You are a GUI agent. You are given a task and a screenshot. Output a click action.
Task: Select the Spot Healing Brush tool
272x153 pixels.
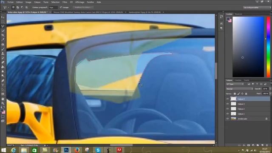pos(3,45)
